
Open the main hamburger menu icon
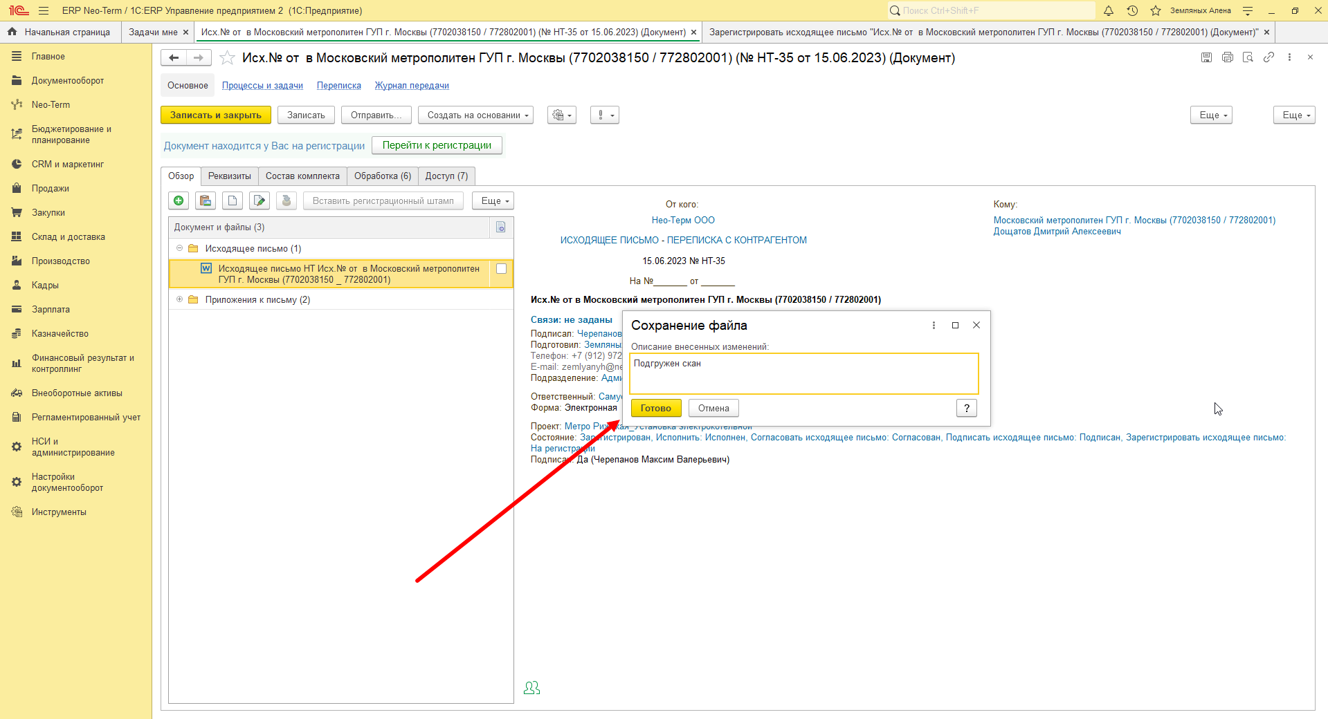[x=44, y=10]
